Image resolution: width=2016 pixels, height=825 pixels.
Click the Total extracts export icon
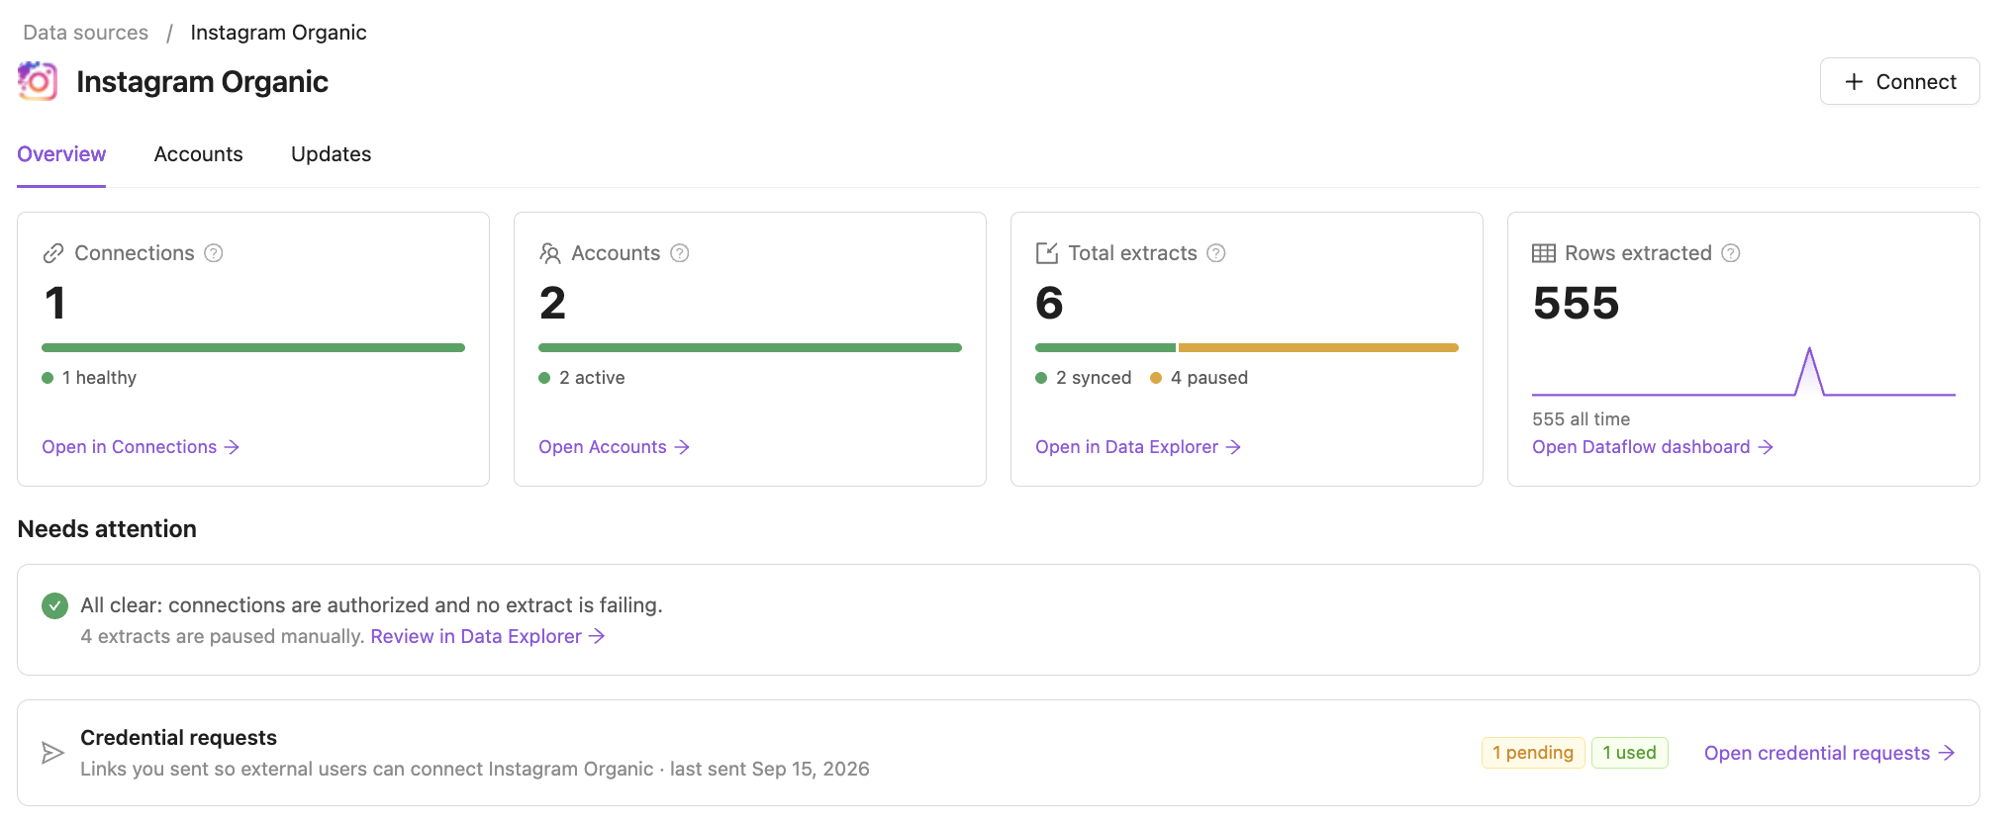click(x=1047, y=253)
